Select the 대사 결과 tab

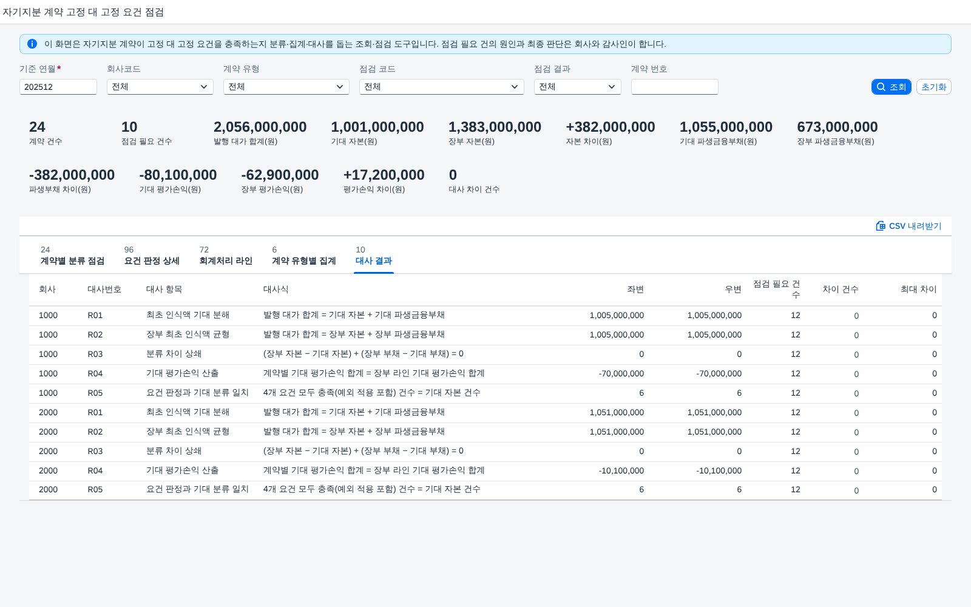(374, 256)
